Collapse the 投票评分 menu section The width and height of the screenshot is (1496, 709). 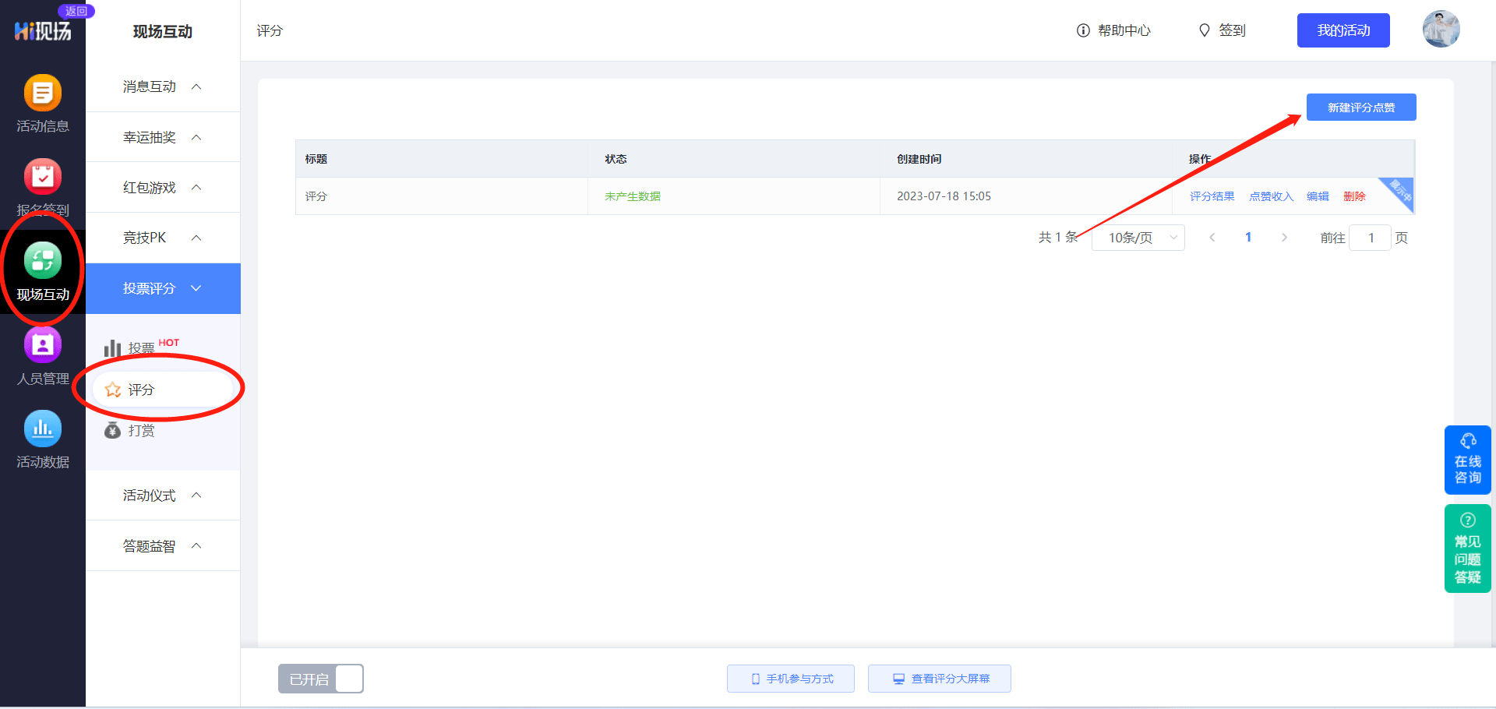(x=163, y=288)
